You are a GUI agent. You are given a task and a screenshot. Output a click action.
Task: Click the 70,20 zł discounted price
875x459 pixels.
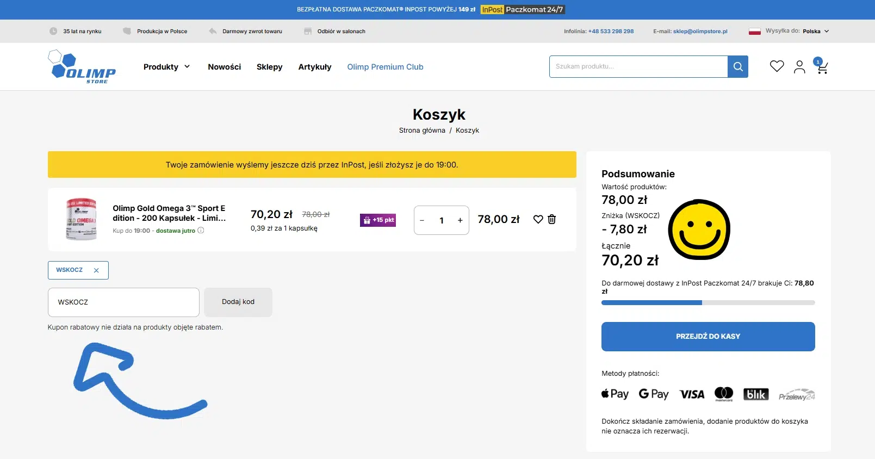click(271, 214)
